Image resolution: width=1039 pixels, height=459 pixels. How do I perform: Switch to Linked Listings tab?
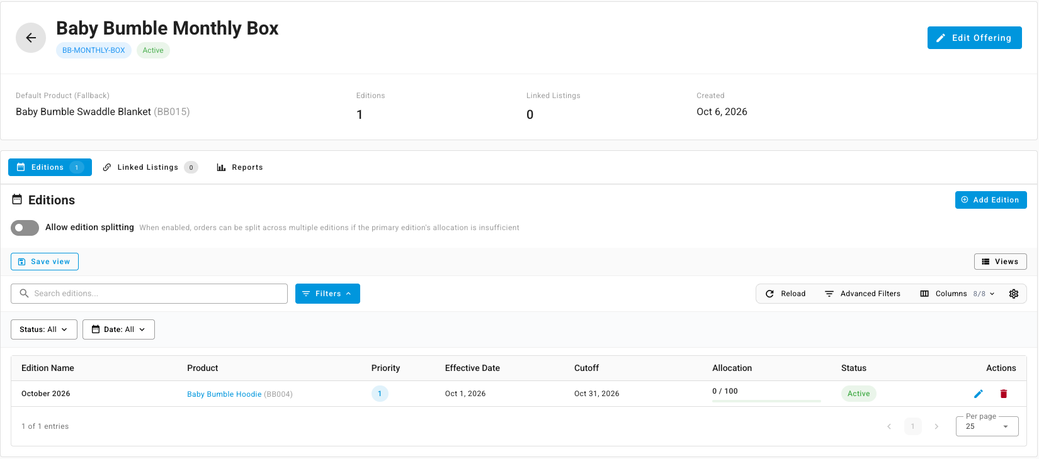pos(150,167)
